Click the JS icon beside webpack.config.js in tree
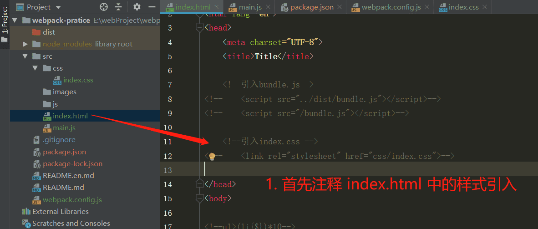Viewport: 538px width, 229px height. [37, 200]
